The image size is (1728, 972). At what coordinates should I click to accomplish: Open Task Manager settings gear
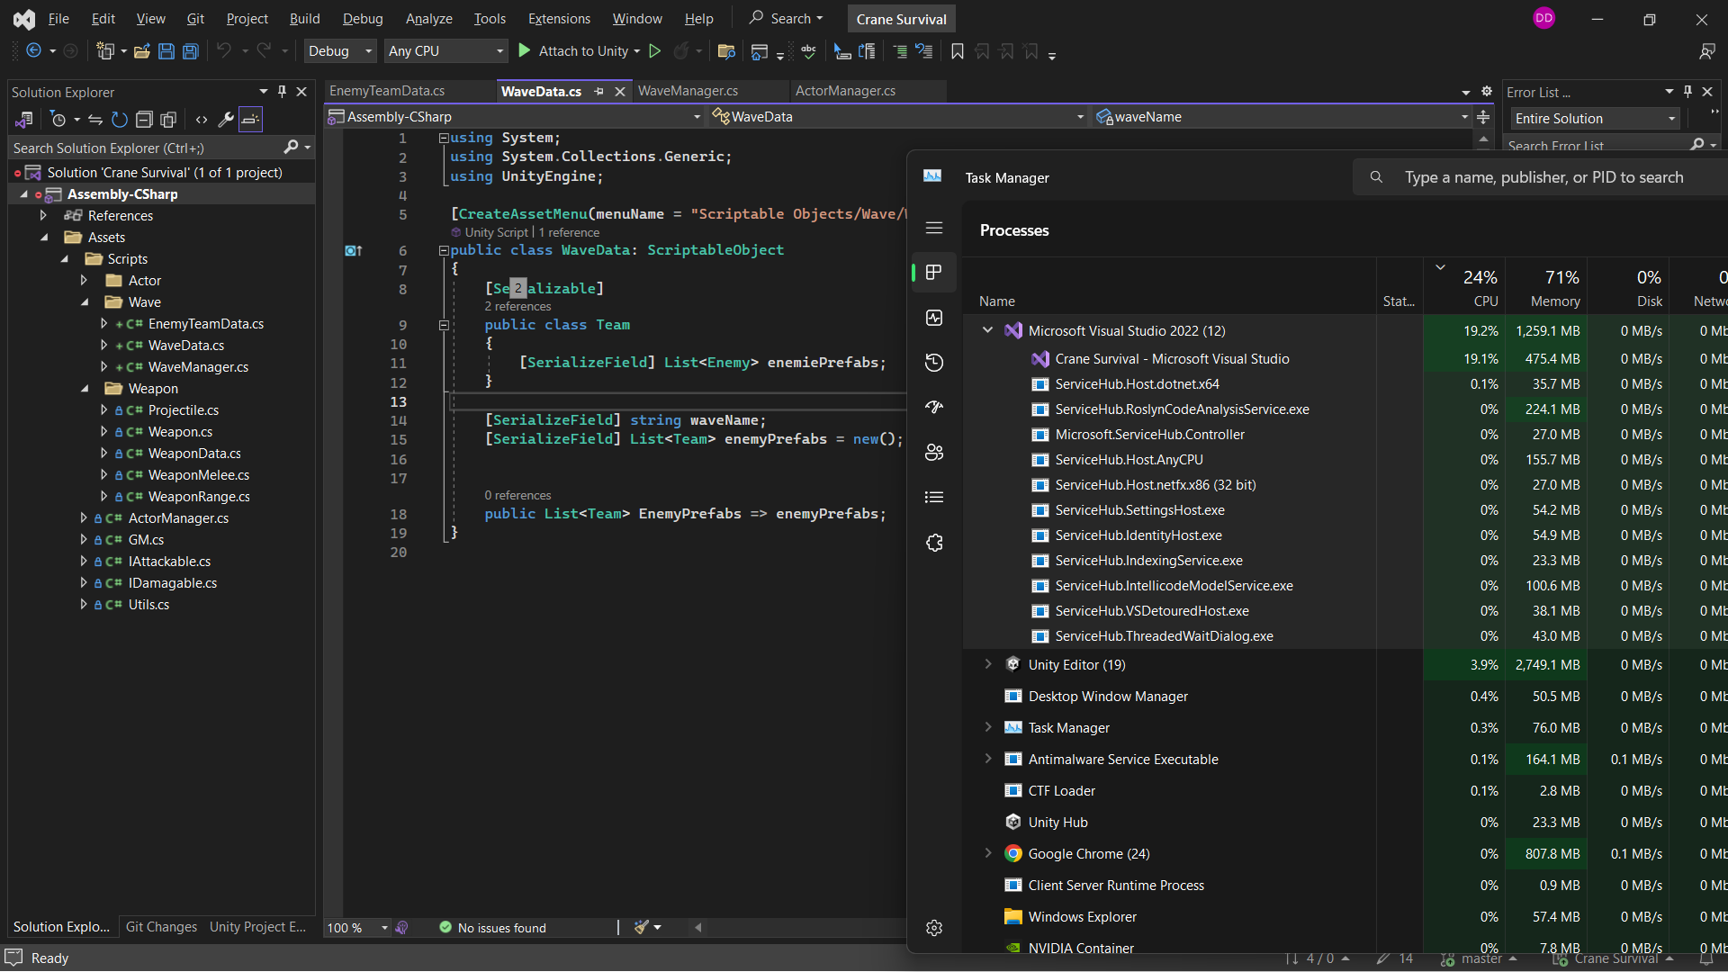[x=934, y=928]
